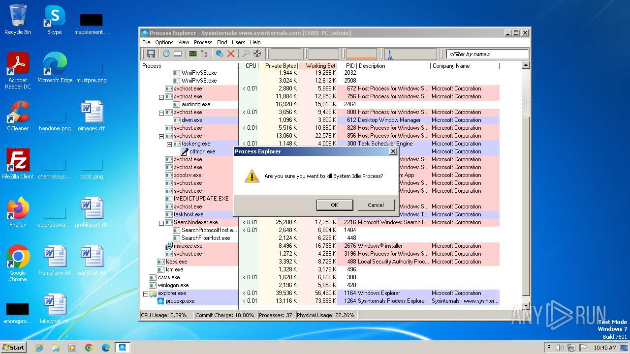Sort by Working Set column header
630x354 pixels.
(x=318, y=66)
